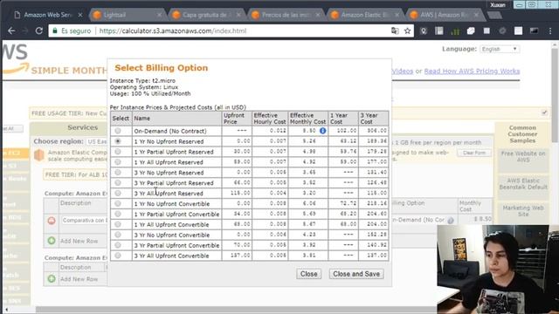Click the Effective Monthly Cost column header

click(x=307, y=119)
